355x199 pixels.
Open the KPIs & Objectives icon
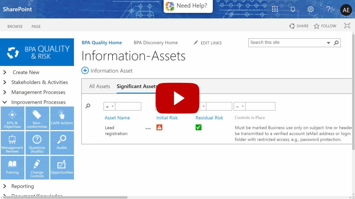(12, 118)
